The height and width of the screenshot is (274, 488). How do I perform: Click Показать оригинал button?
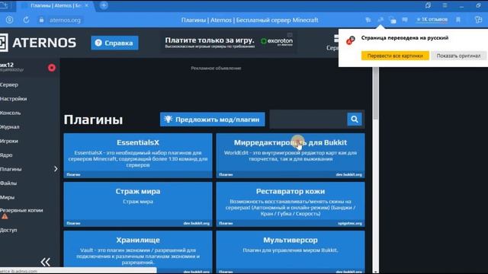tap(458, 56)
